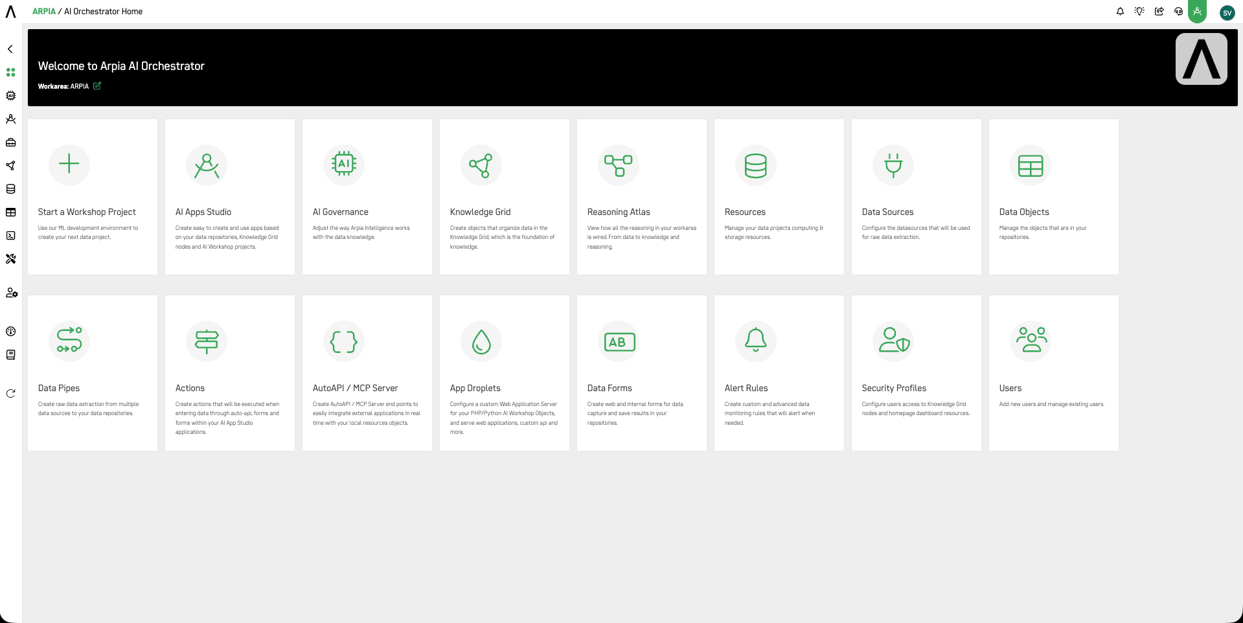Click the refresh arrow in the sidebar

pyautogui.click(x=10, y=394)
